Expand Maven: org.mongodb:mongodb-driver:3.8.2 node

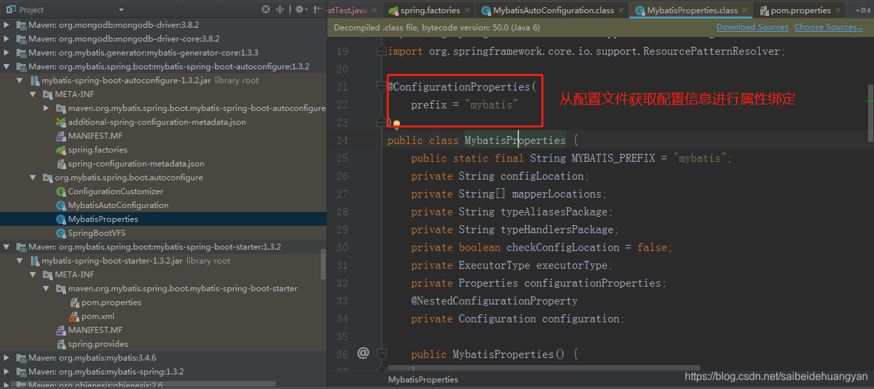click(x=7, y=25)
